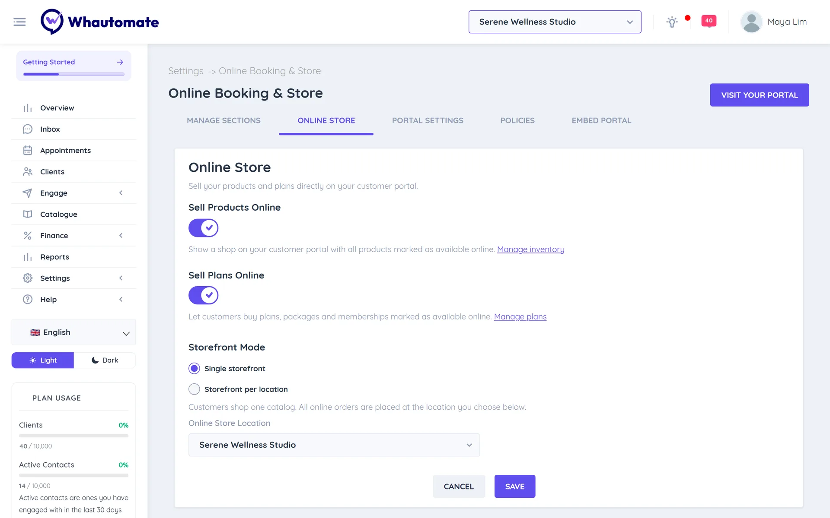Click the Finance percent icon
830x518 pixels.
click(28, 236)
